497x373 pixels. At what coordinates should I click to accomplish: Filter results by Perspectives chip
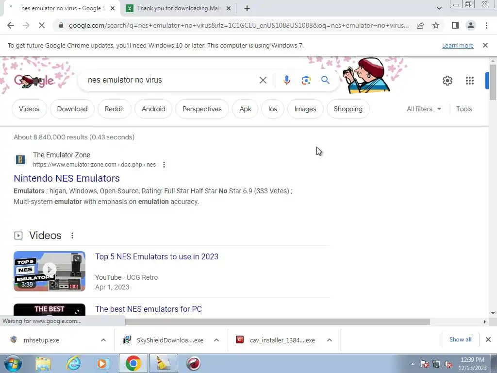pyautogui.click(x=202, y=109)
